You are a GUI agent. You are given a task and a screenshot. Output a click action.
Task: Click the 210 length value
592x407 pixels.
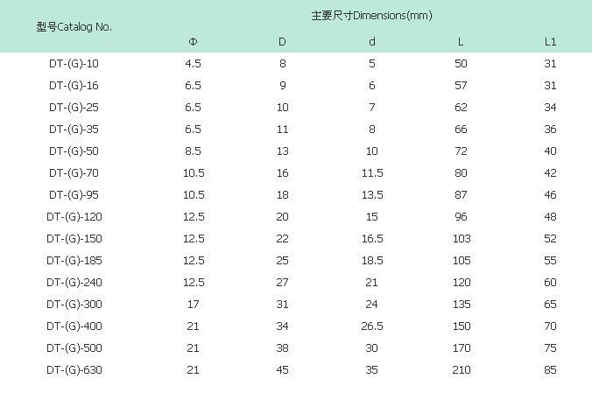point(461,370)
